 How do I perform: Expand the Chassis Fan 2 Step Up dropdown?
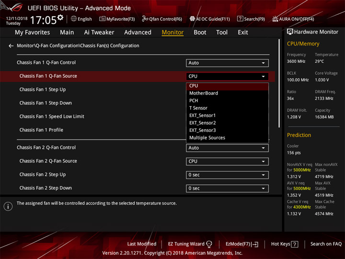point(227,175)
